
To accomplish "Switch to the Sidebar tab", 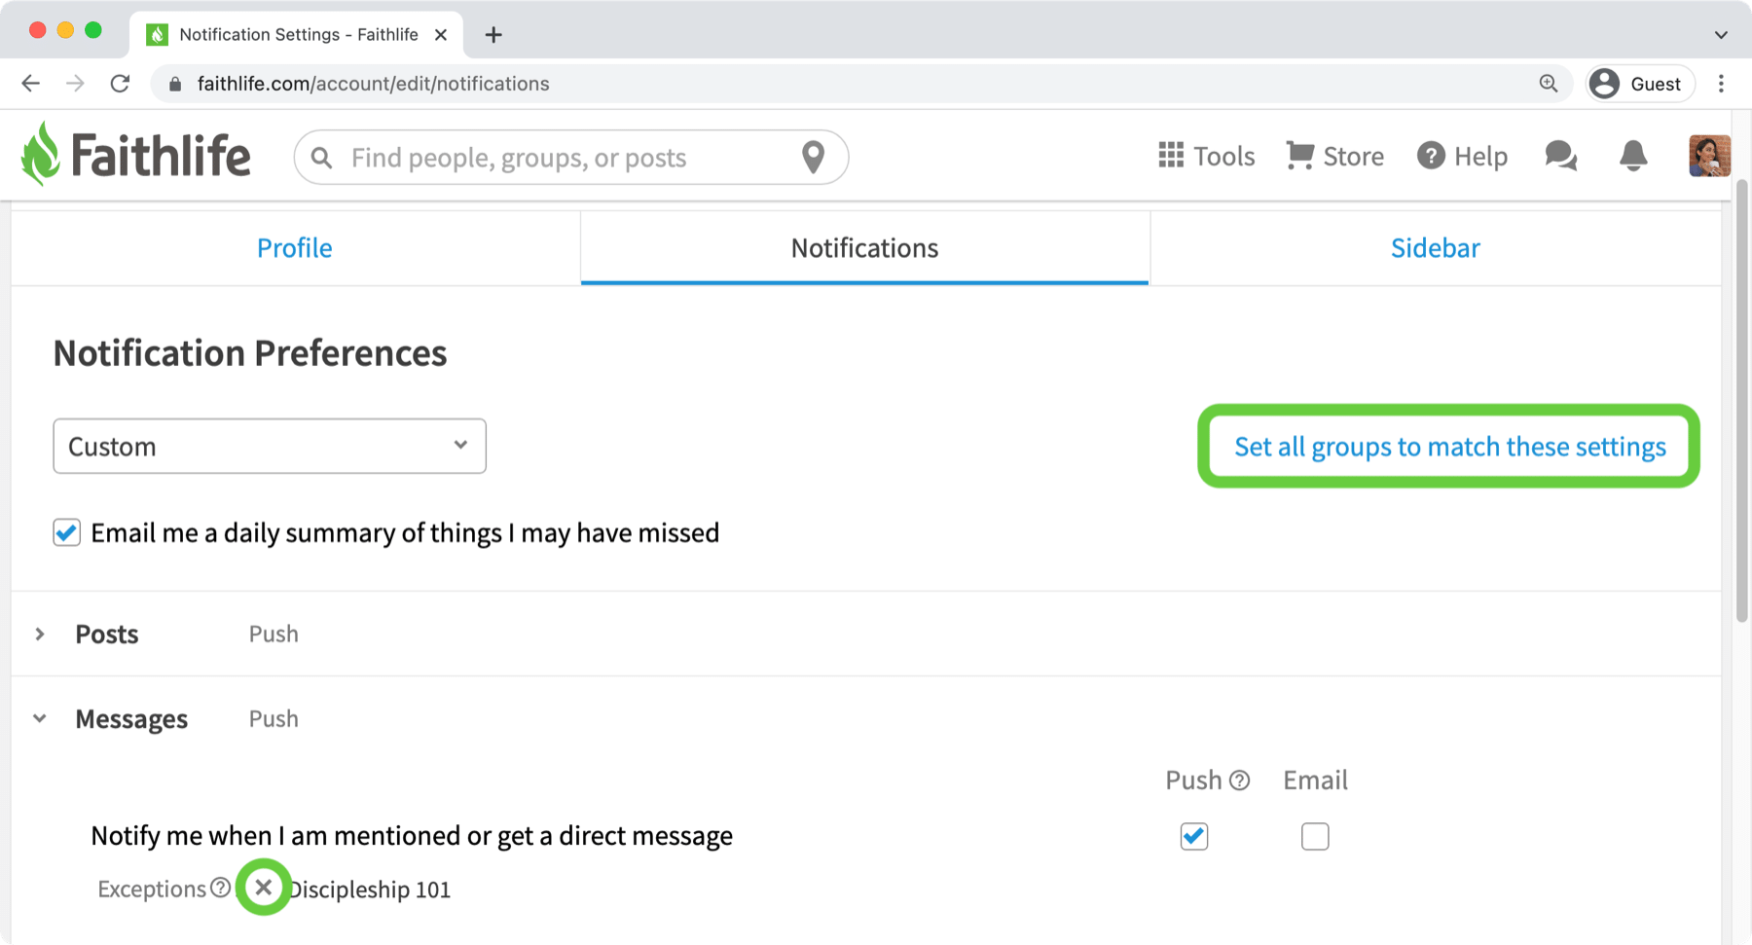I will tap(1435, 247).
